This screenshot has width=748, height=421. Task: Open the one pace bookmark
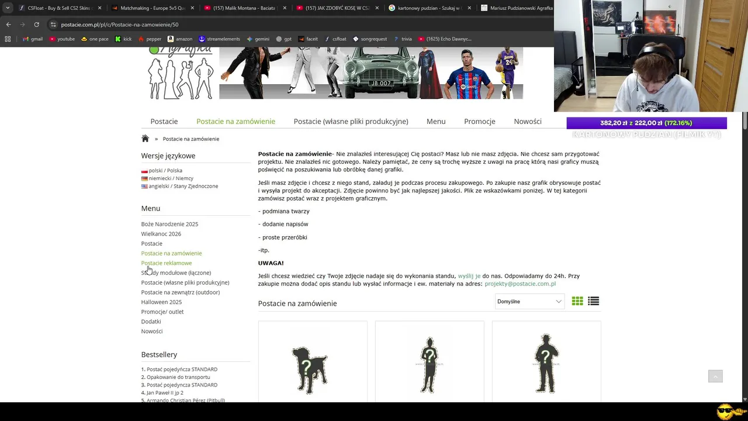click(95, 39)
